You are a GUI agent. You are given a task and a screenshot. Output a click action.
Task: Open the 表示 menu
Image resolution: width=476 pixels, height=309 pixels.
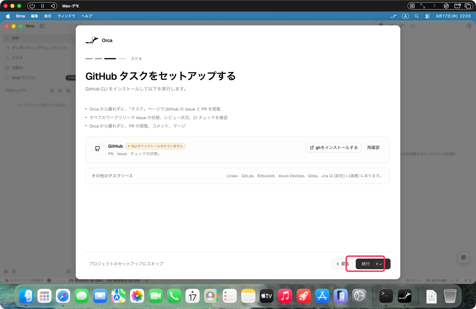pyautogui.click(x=48, y=16)
